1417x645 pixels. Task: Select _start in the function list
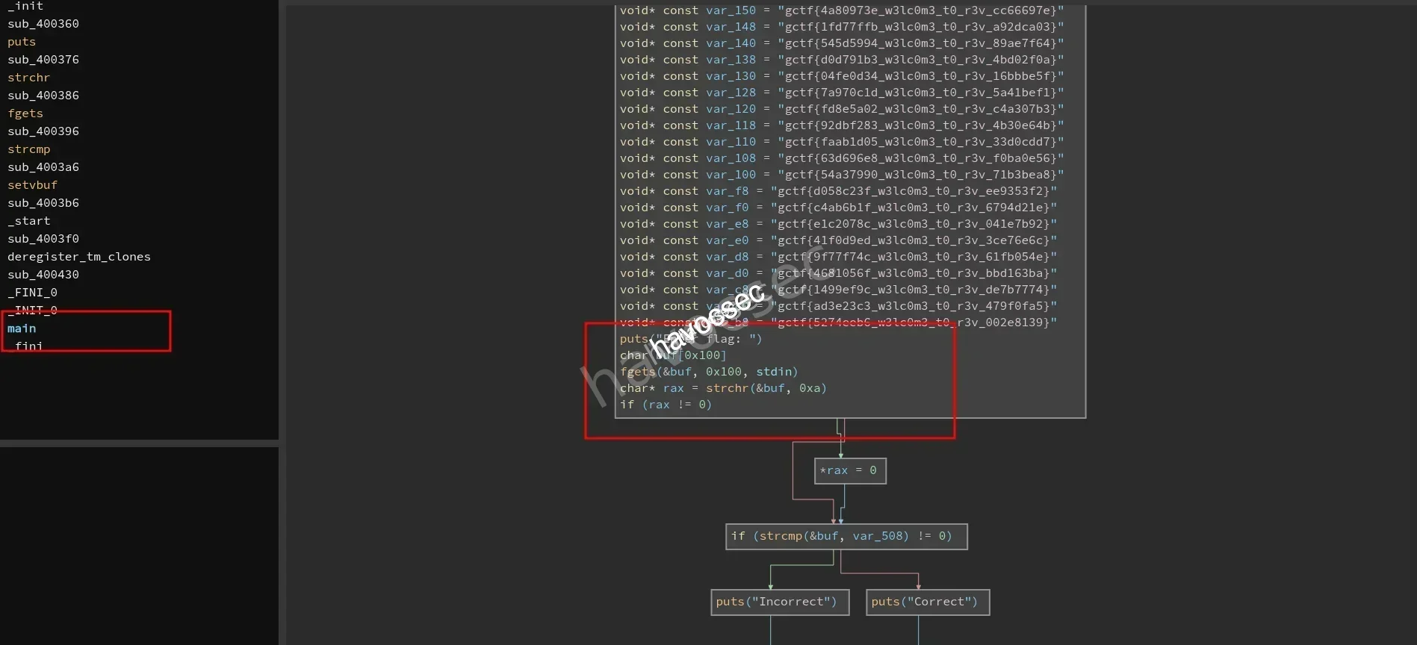pyautogui.click(x=28, y=221)
